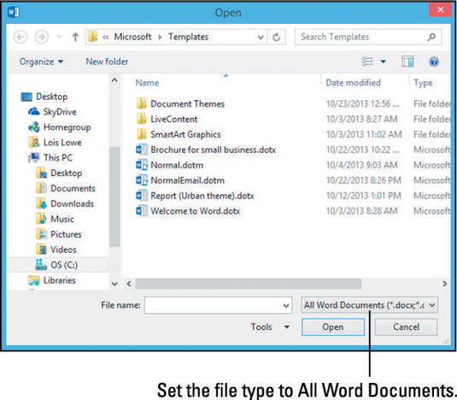The image size is (457, 400).
Task: Go up one folder level
Action: pyautogui.click(x=75, y=37)
